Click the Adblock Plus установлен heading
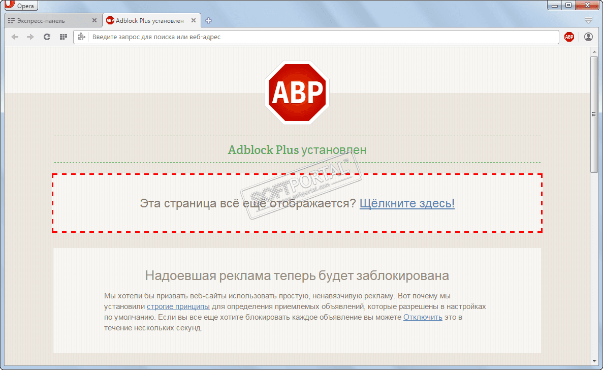The height and width of the screenshot is (370, 603). [x=297, y=149]
